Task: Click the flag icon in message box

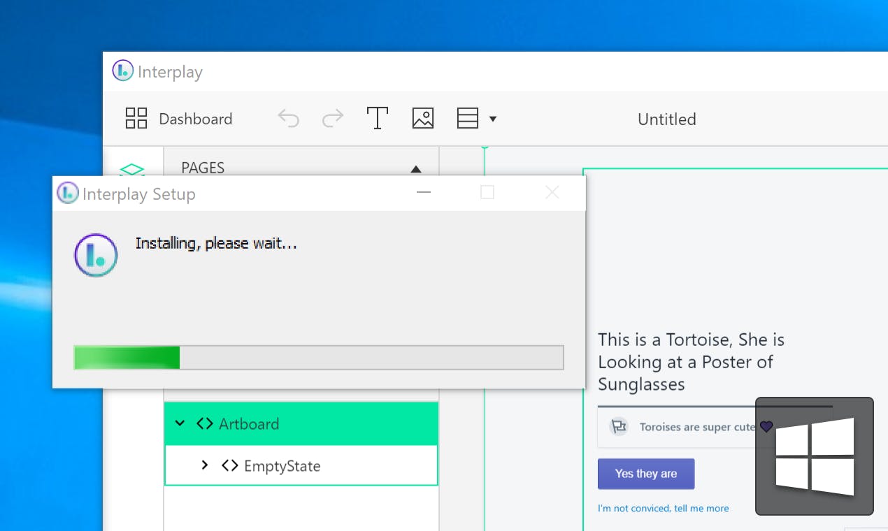Action: pos(618,426)
